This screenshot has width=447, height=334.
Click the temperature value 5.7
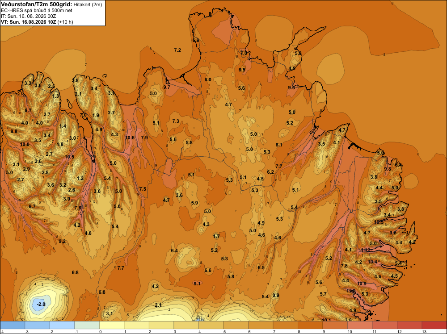coord(323,294)
